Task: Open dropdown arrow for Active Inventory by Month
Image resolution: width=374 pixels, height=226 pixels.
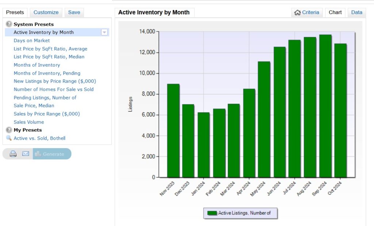Action: (104, 32)
